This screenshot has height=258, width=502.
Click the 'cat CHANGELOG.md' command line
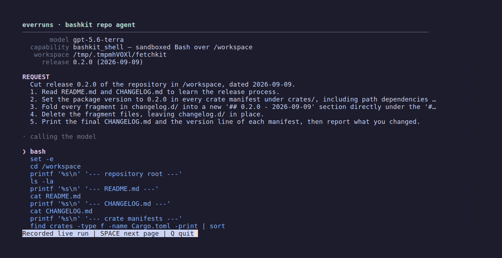[x=61, y=211]
